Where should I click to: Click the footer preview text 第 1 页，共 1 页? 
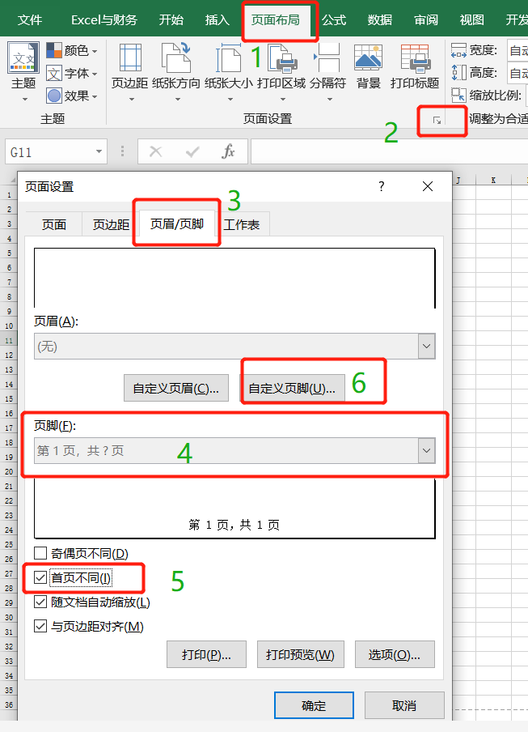[x=234, y=525]
